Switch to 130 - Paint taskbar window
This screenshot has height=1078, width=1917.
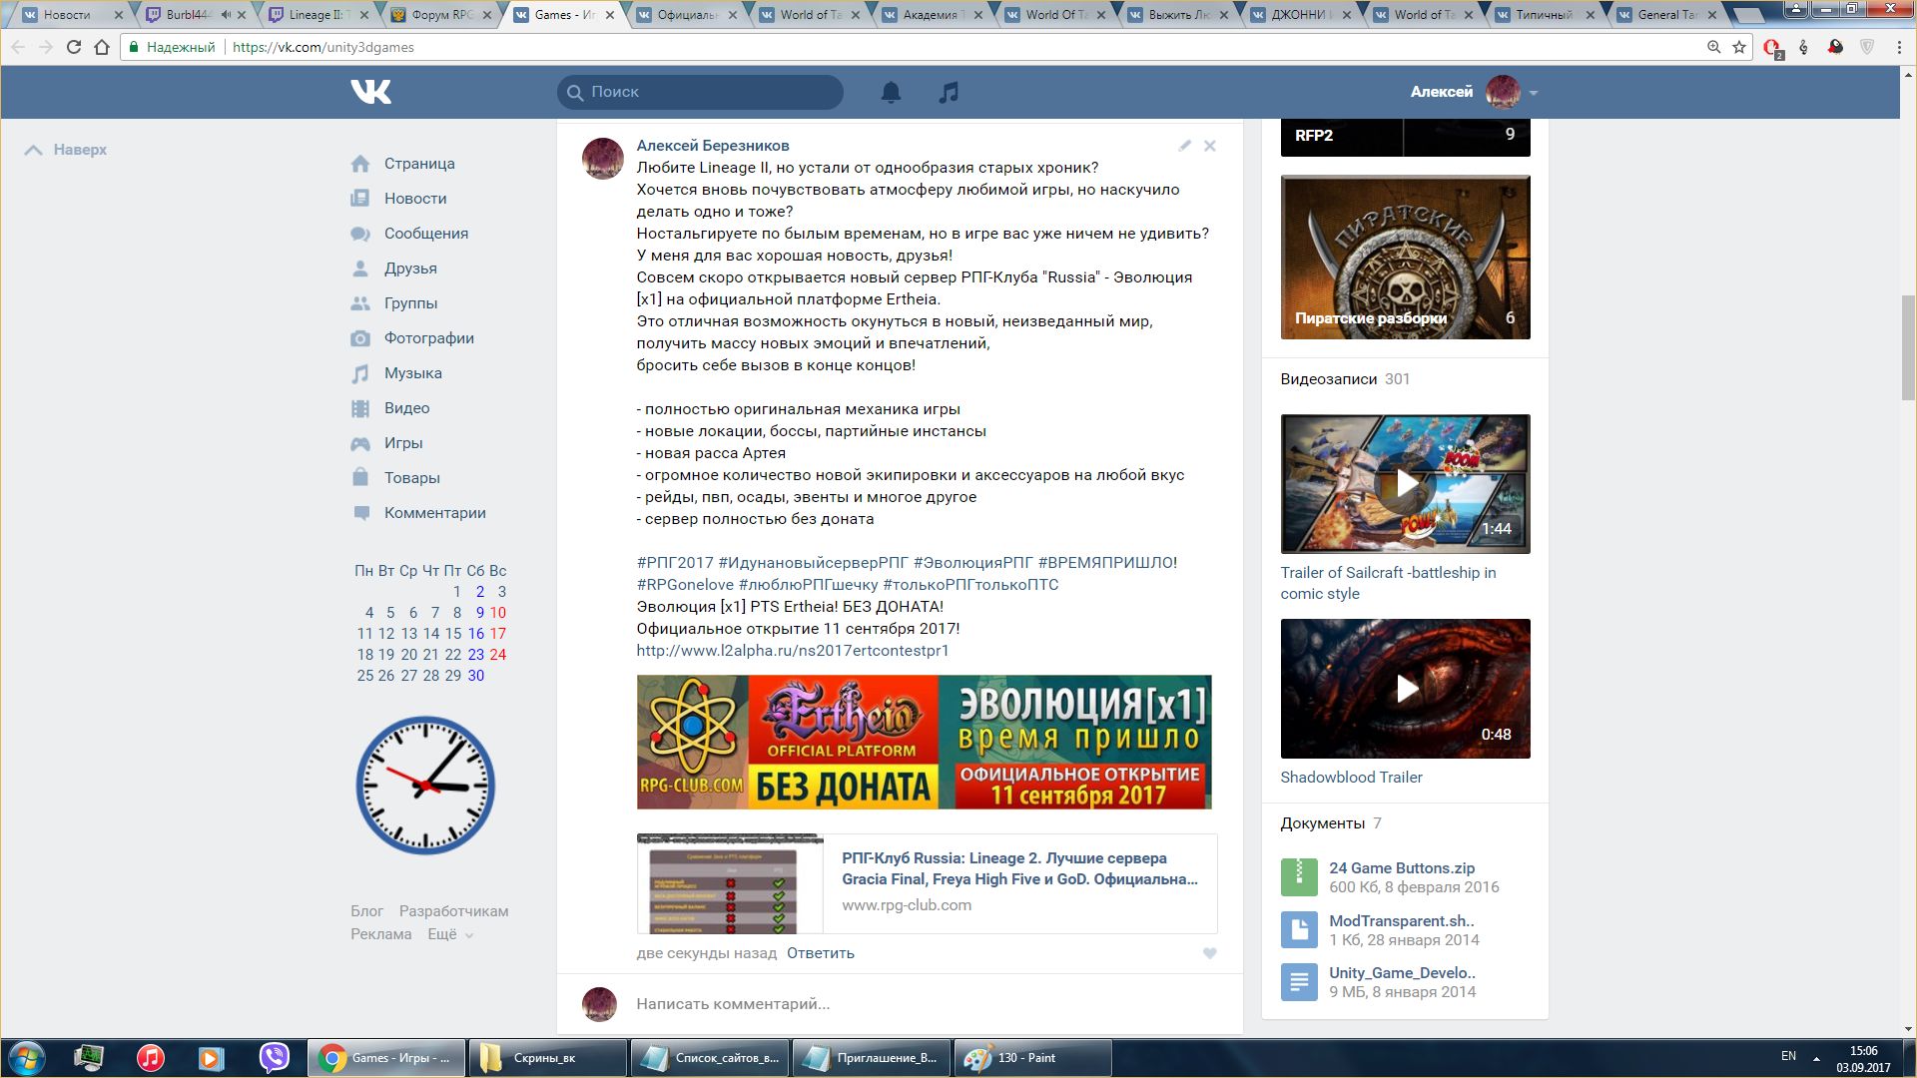click(x=1033, y=1058)
